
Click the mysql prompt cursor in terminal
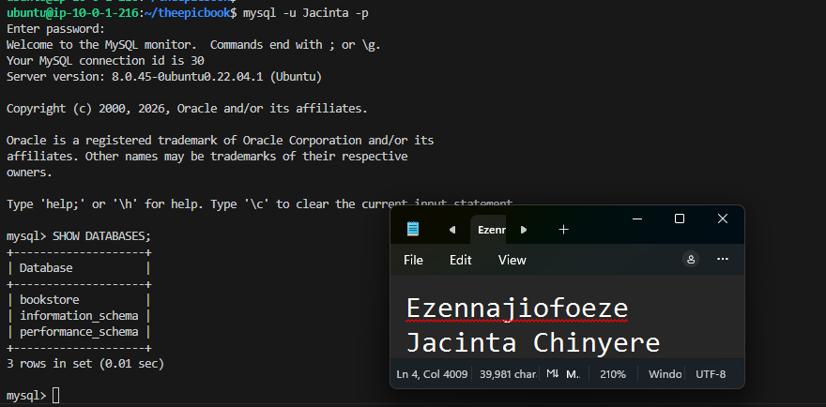[55, 396]
